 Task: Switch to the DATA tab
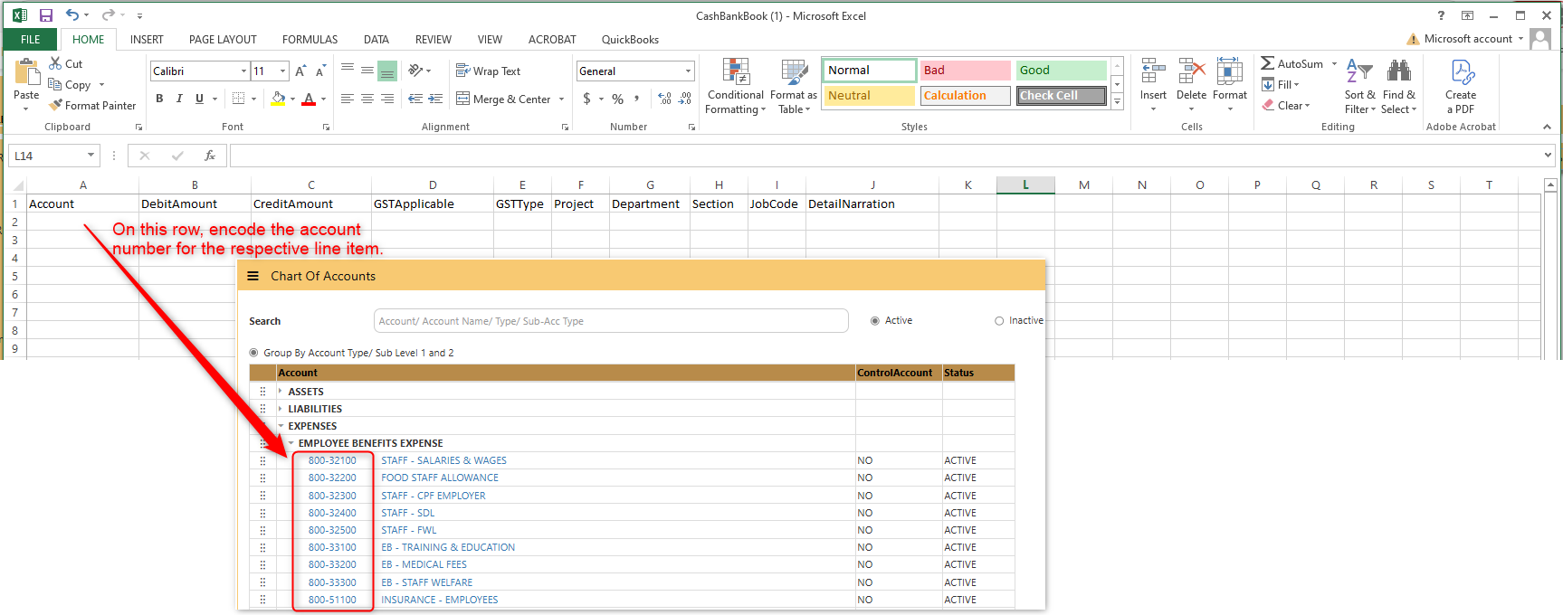tap(376, 39)
